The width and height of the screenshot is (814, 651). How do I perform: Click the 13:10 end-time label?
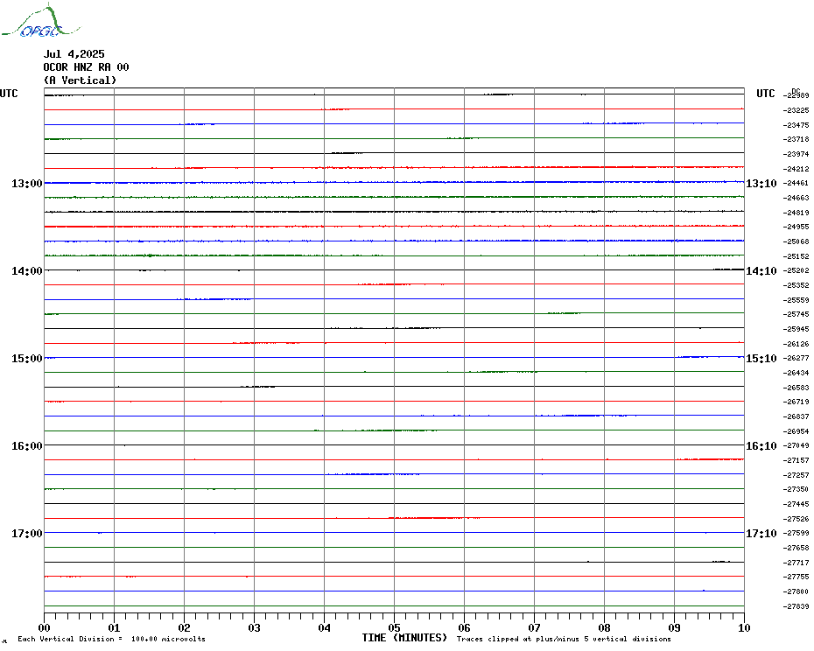pyautogui.click(x=761, y=183)
